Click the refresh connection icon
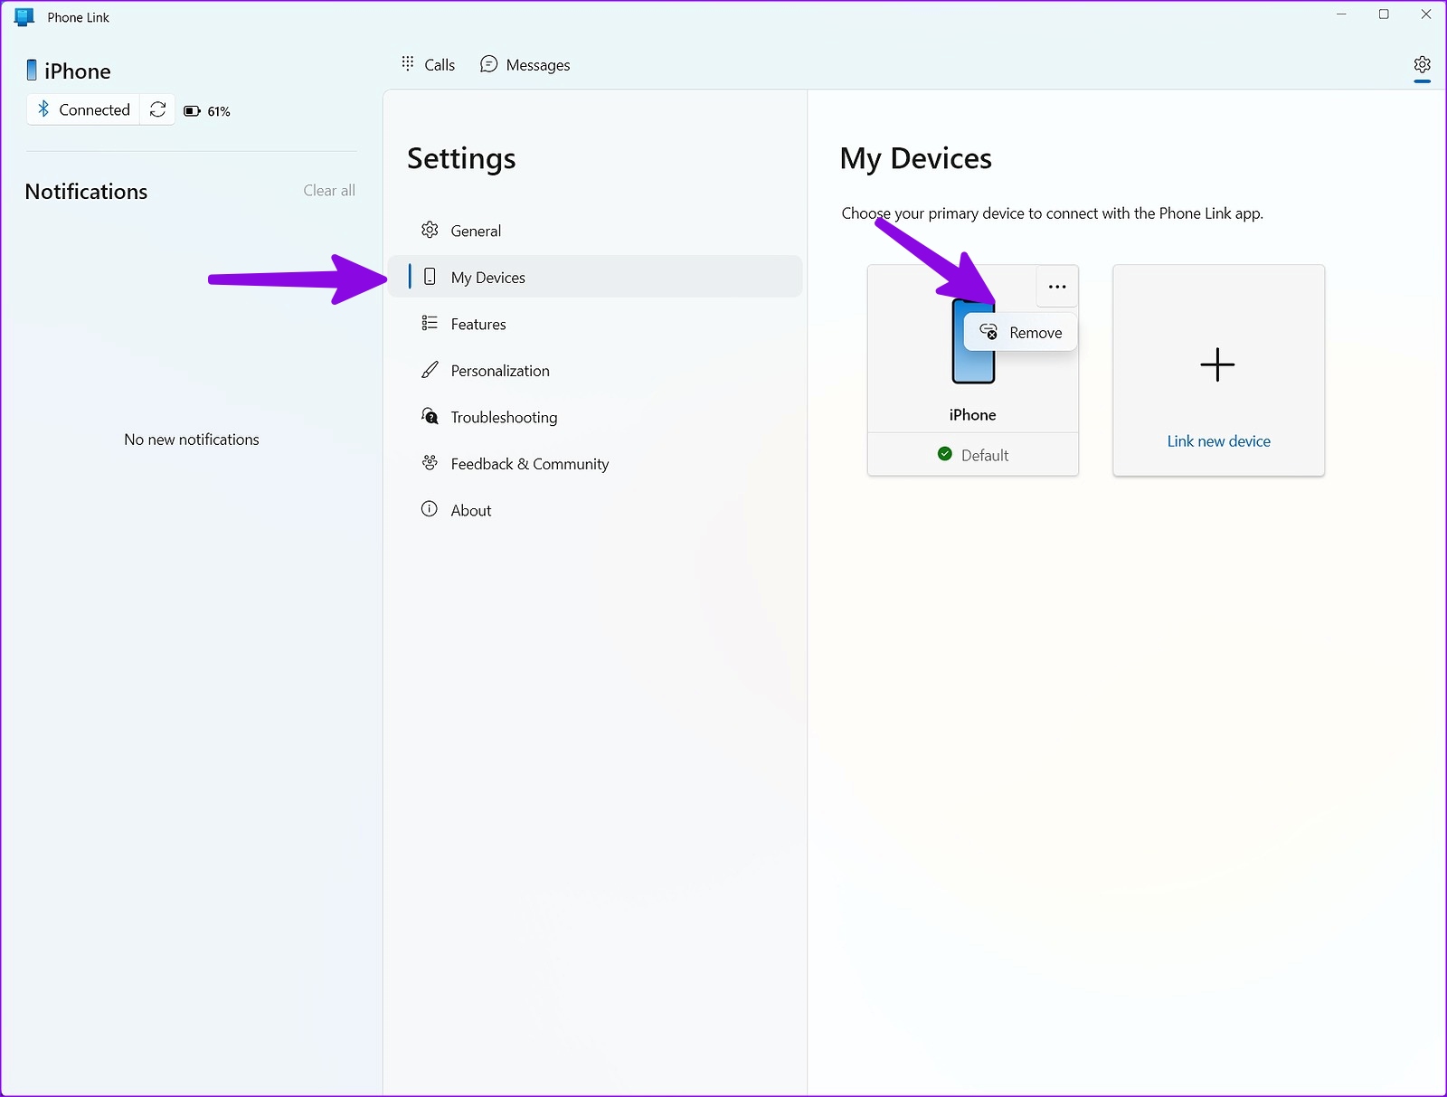Screen dimensions: 1447x1097 pos(157,109)
